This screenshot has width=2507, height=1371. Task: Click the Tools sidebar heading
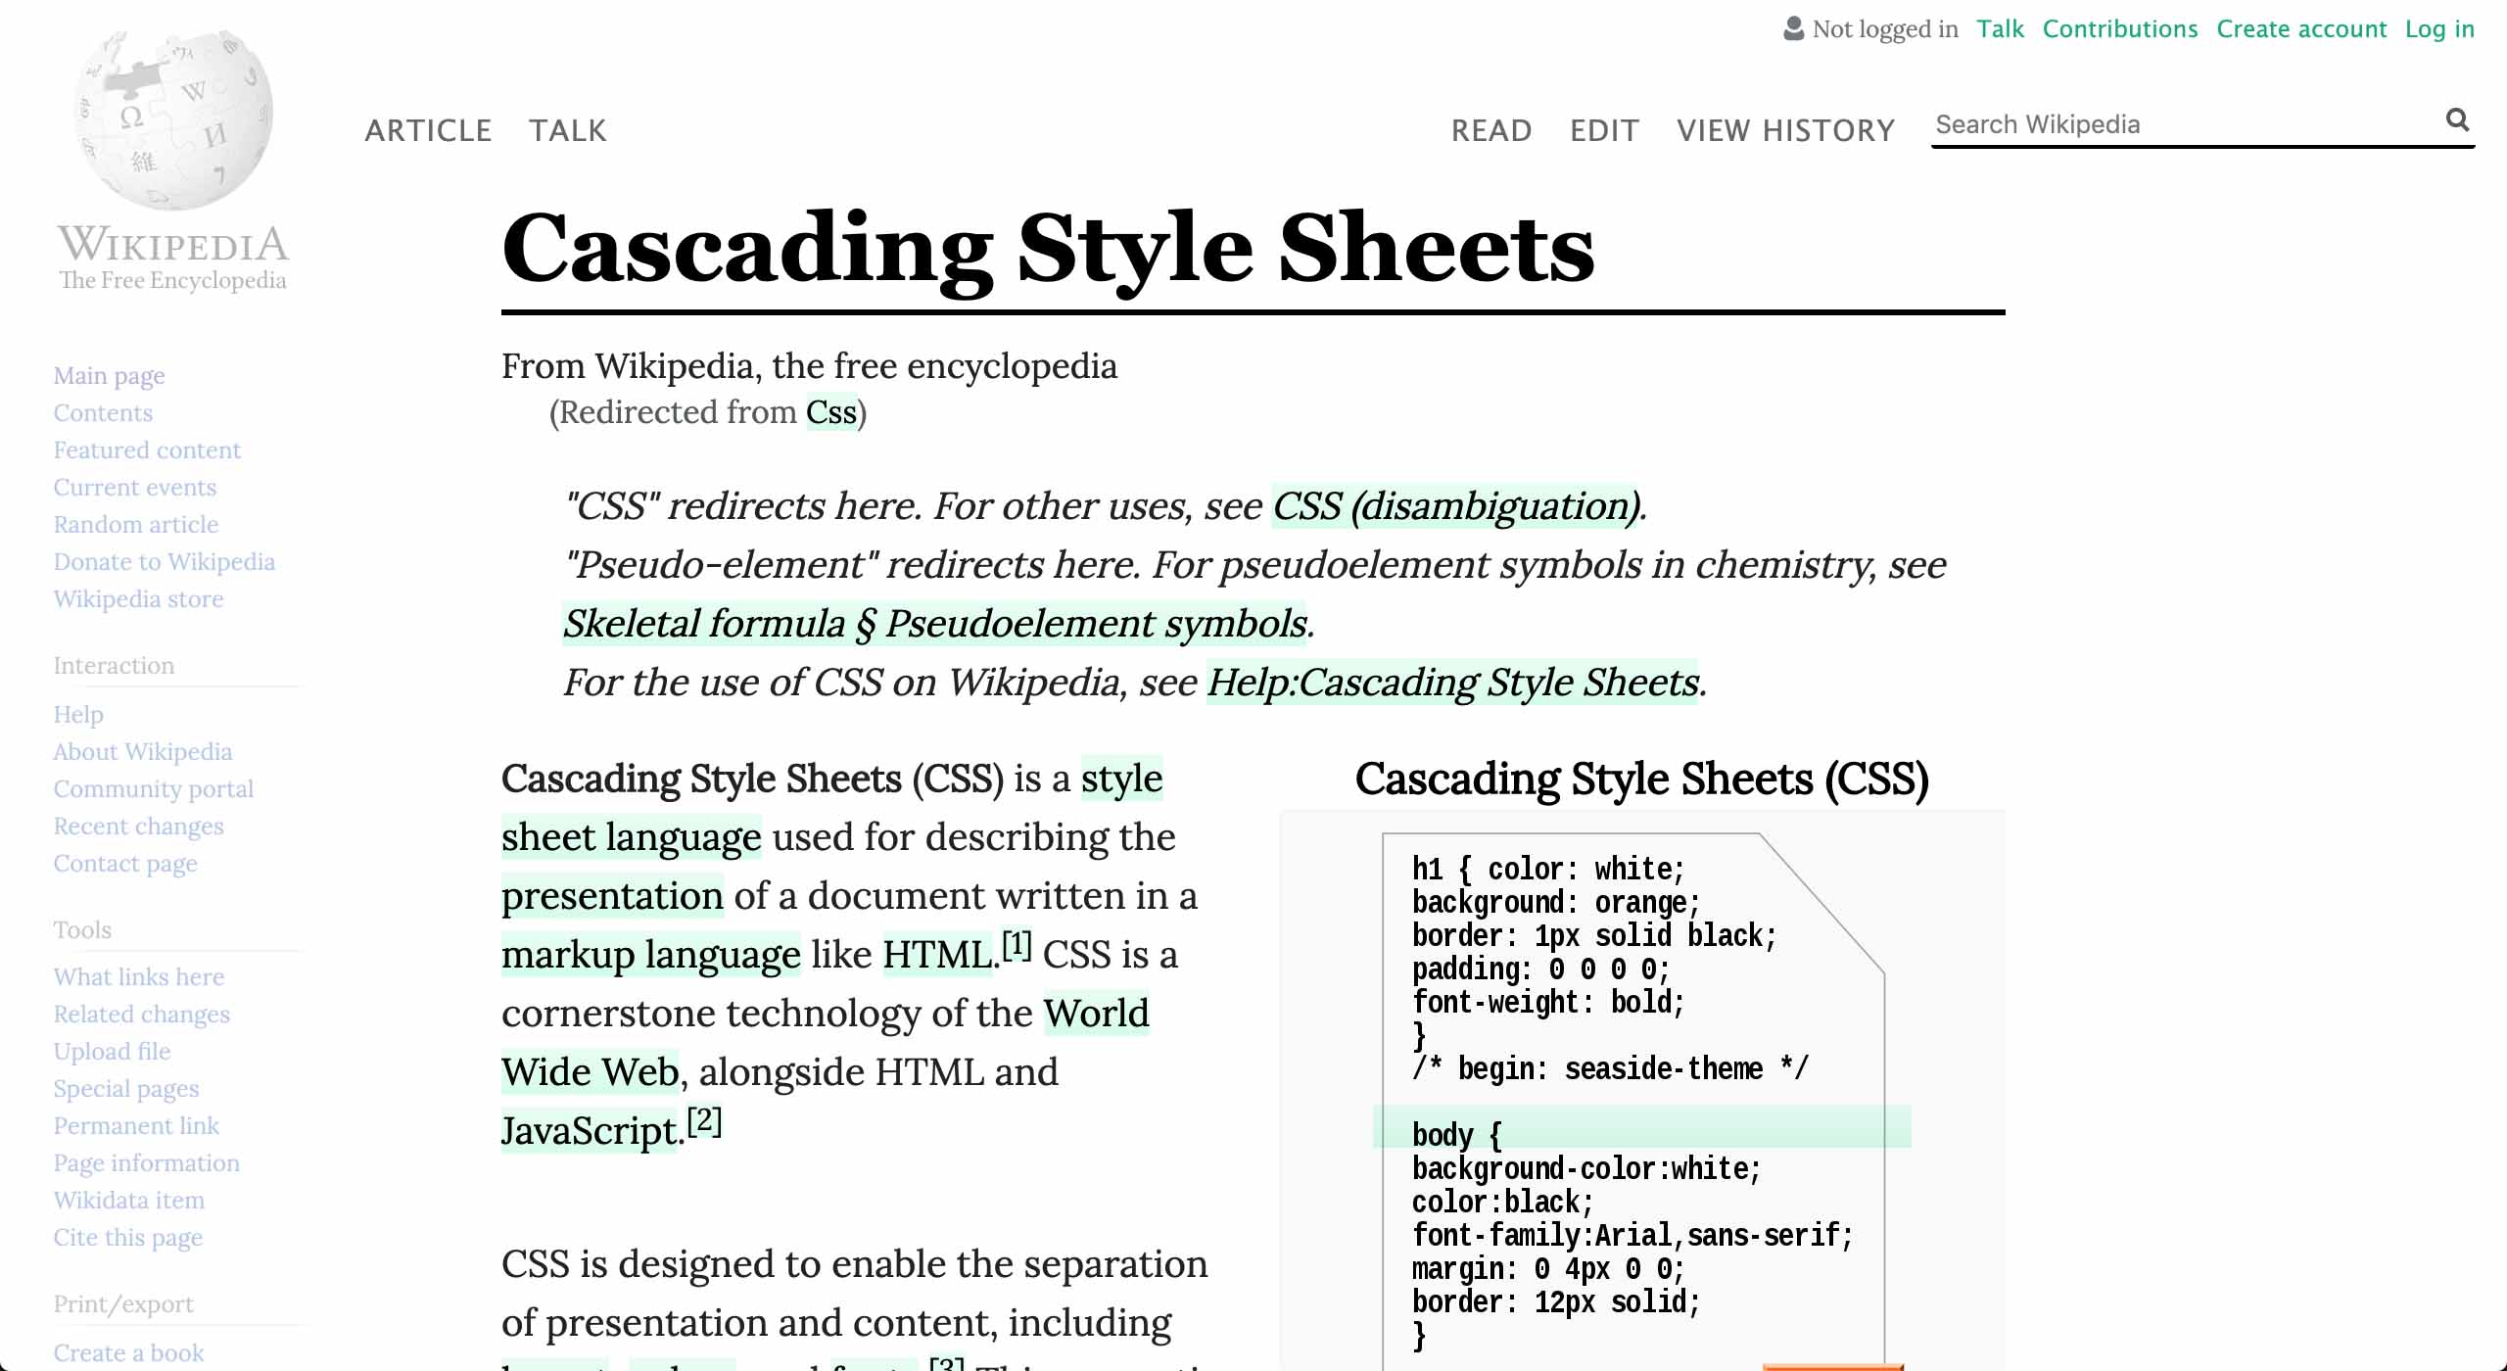point(82,930)
